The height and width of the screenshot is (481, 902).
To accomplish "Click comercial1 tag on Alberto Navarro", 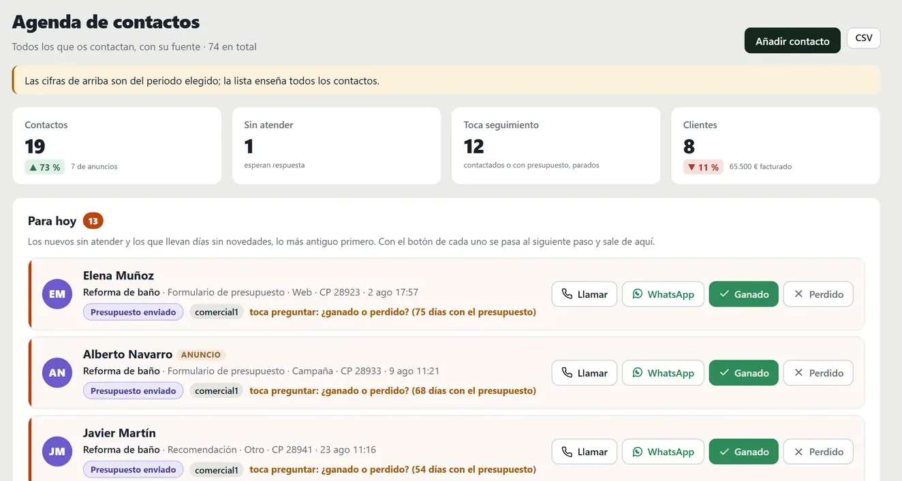I will click(217, 390).
